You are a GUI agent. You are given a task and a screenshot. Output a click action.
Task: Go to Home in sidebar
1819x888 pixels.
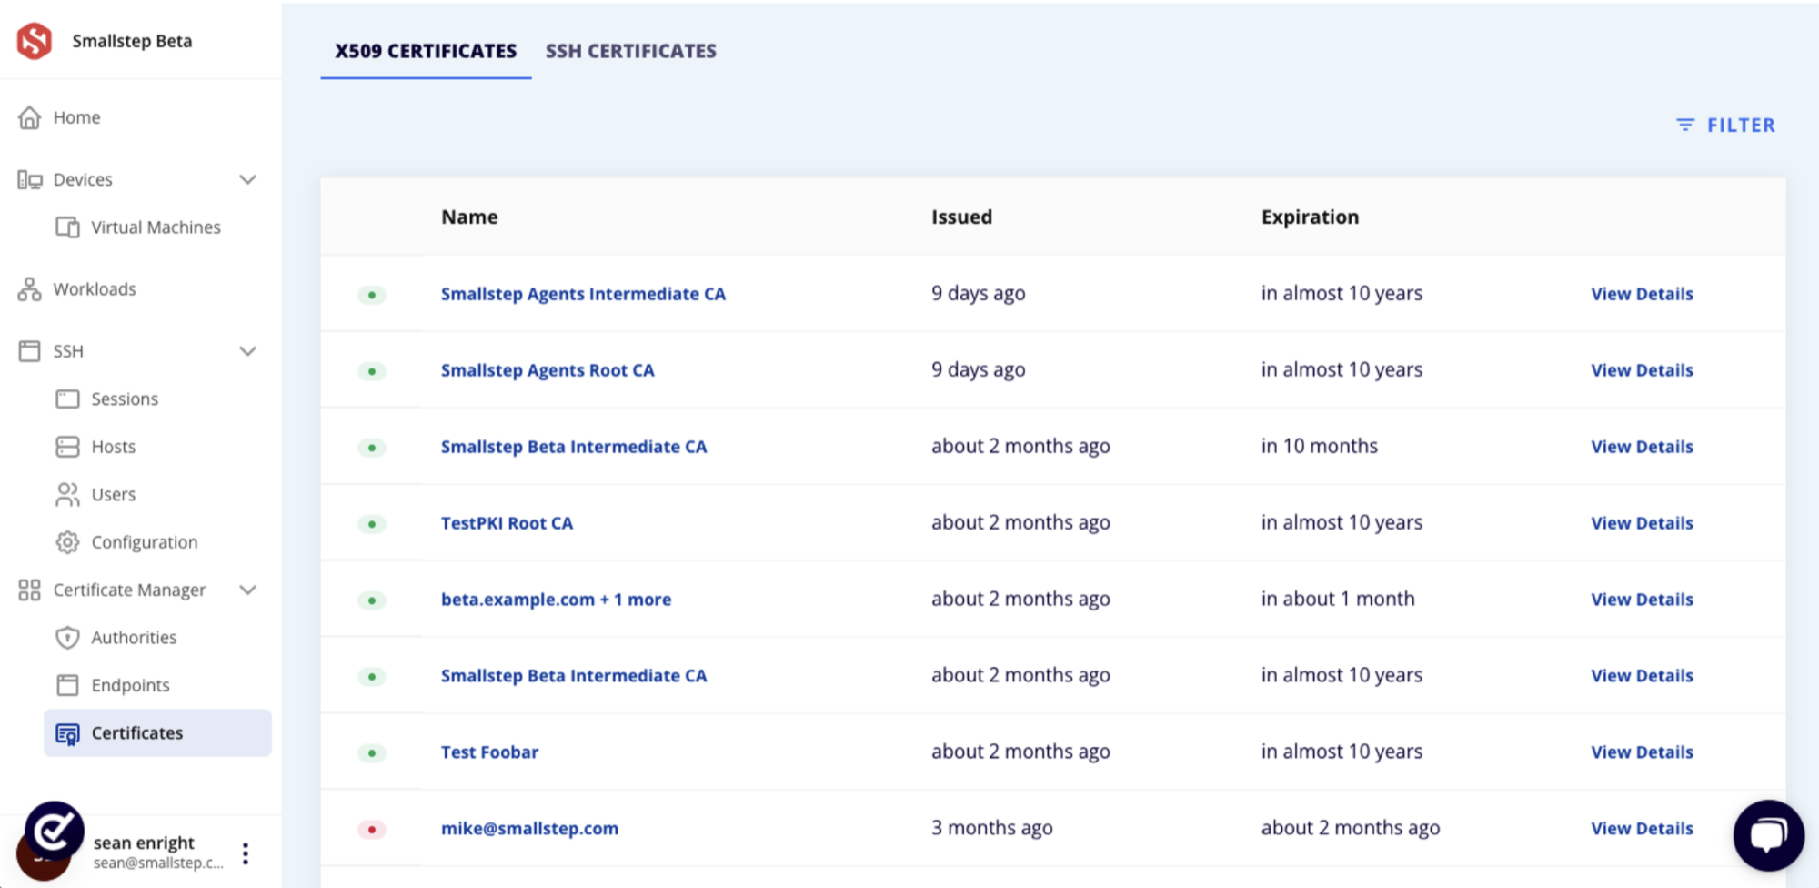pos(76,117)
